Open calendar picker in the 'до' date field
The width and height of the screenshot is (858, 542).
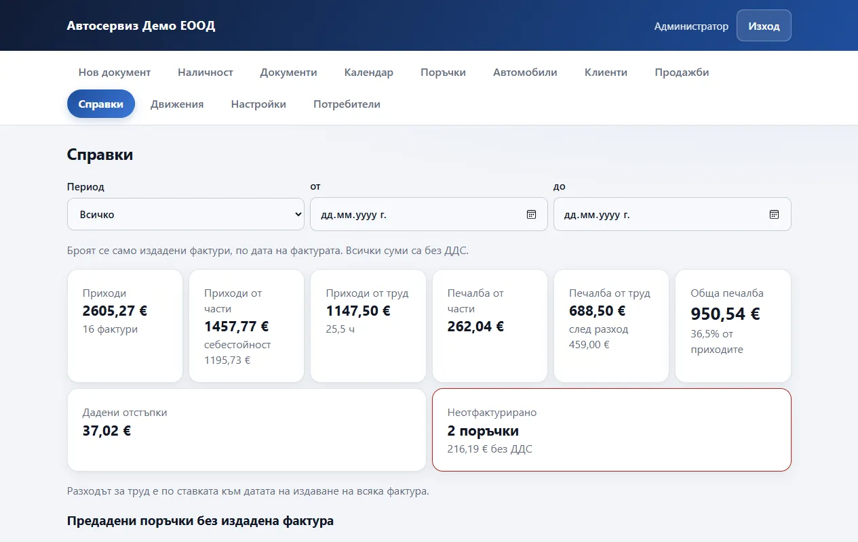774,214
